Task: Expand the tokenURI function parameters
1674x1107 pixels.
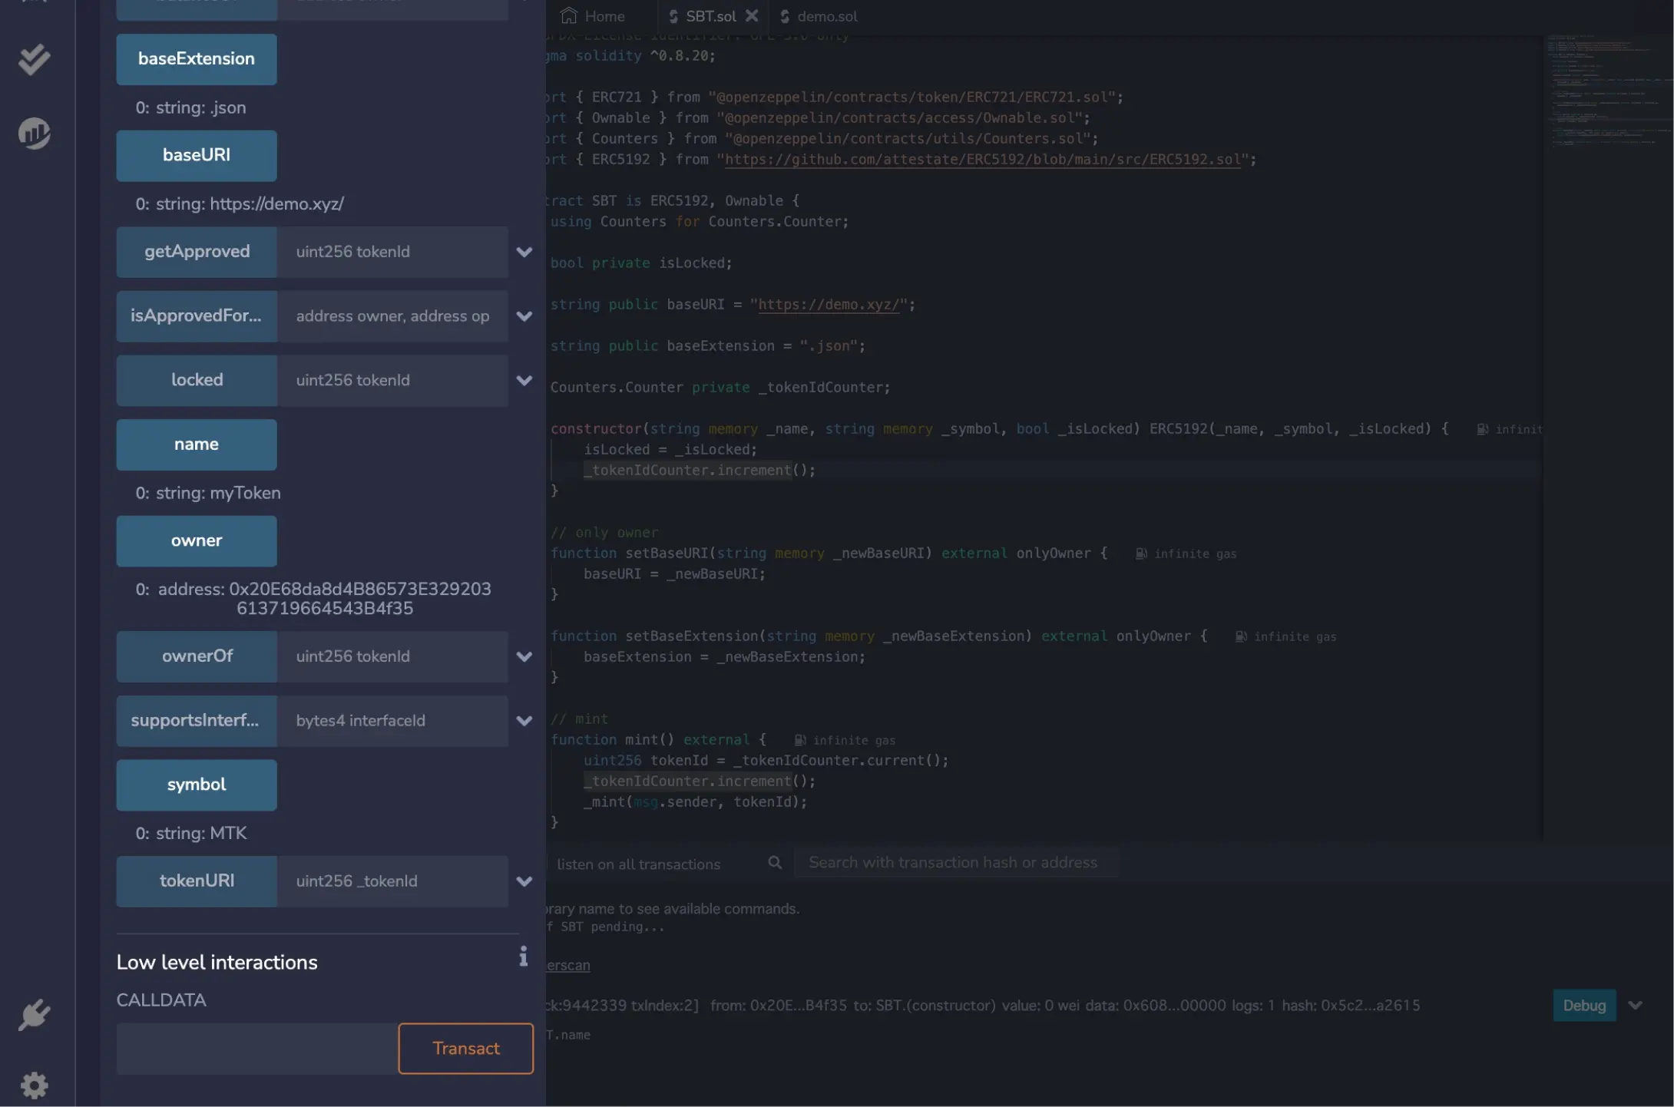Action: tap(524, 881)
